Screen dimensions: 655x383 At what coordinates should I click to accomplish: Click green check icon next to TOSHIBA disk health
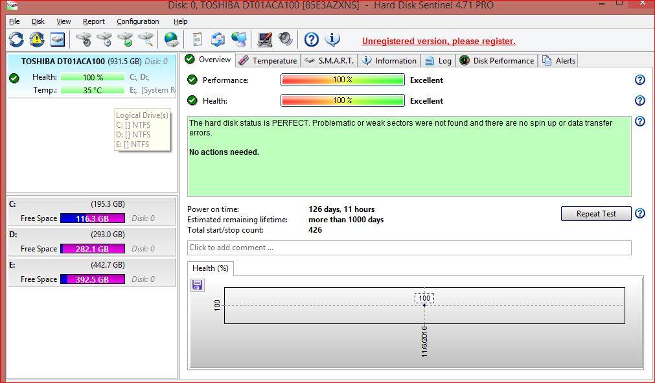coord(14,78)
